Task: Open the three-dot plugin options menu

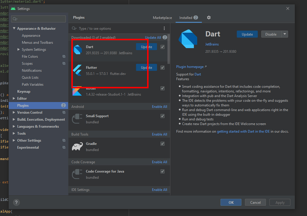Action: (x=164, y=29)
